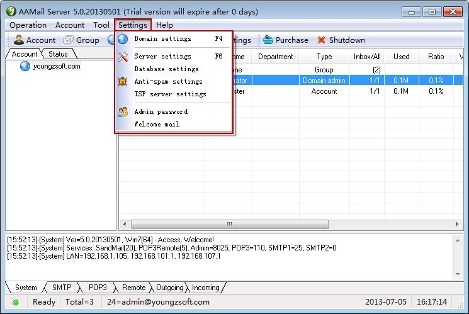Open the Account menu in menu bar
The image size is (469, 314).
[70, 25]
